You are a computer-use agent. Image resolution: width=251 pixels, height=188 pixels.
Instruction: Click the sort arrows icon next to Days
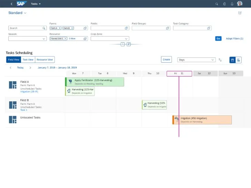pyautogui.click(x=220, y=60)
